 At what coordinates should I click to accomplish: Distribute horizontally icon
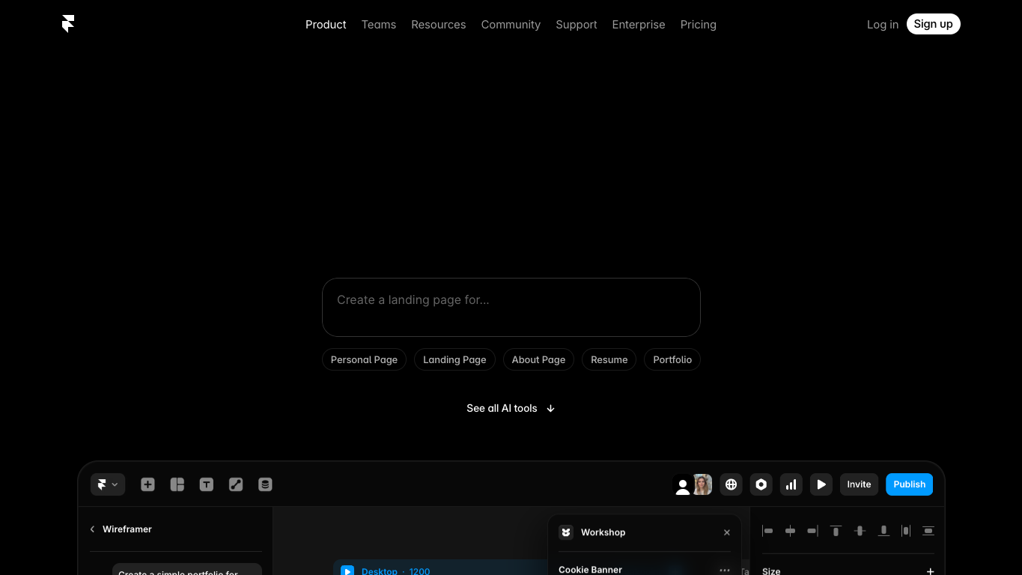906,531
